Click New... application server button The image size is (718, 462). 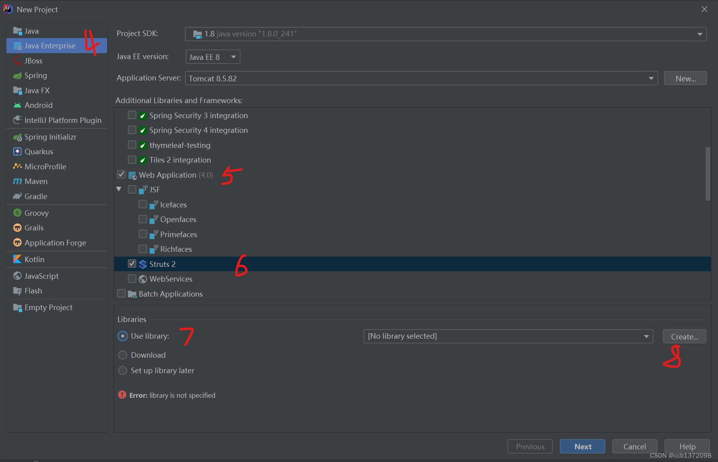685,79
